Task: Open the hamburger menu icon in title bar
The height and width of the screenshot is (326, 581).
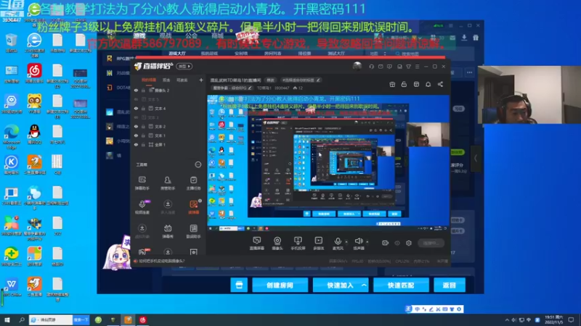Action: pyautogui.click(x=417, y=67)
